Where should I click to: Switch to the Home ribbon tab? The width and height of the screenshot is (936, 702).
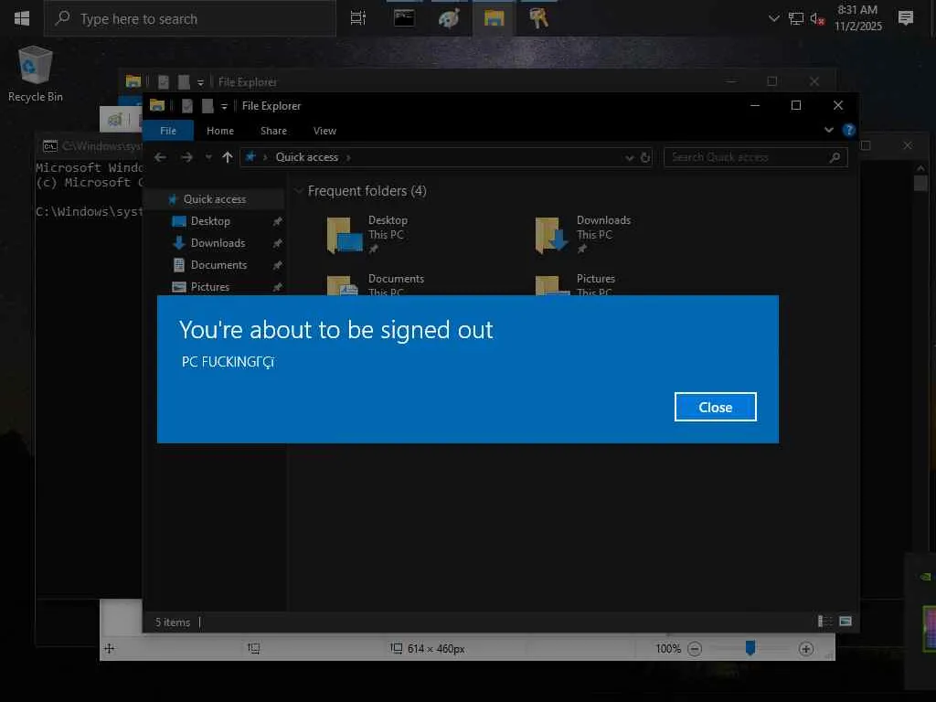pos(220,131)
